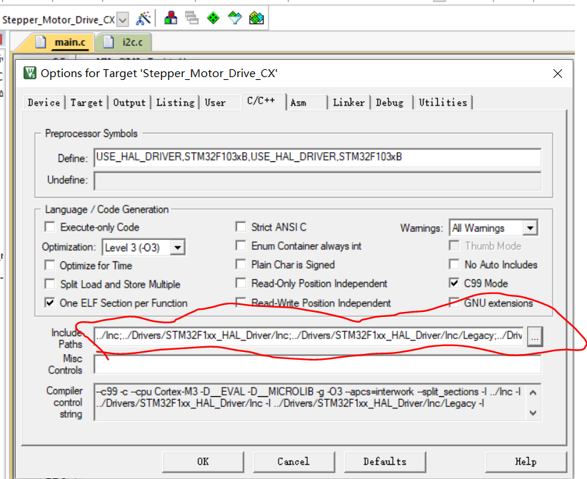This screenshot has width=587, height=479.
Task: Click the File Extensions, Books and Environment icon
Action: point(171,18)
